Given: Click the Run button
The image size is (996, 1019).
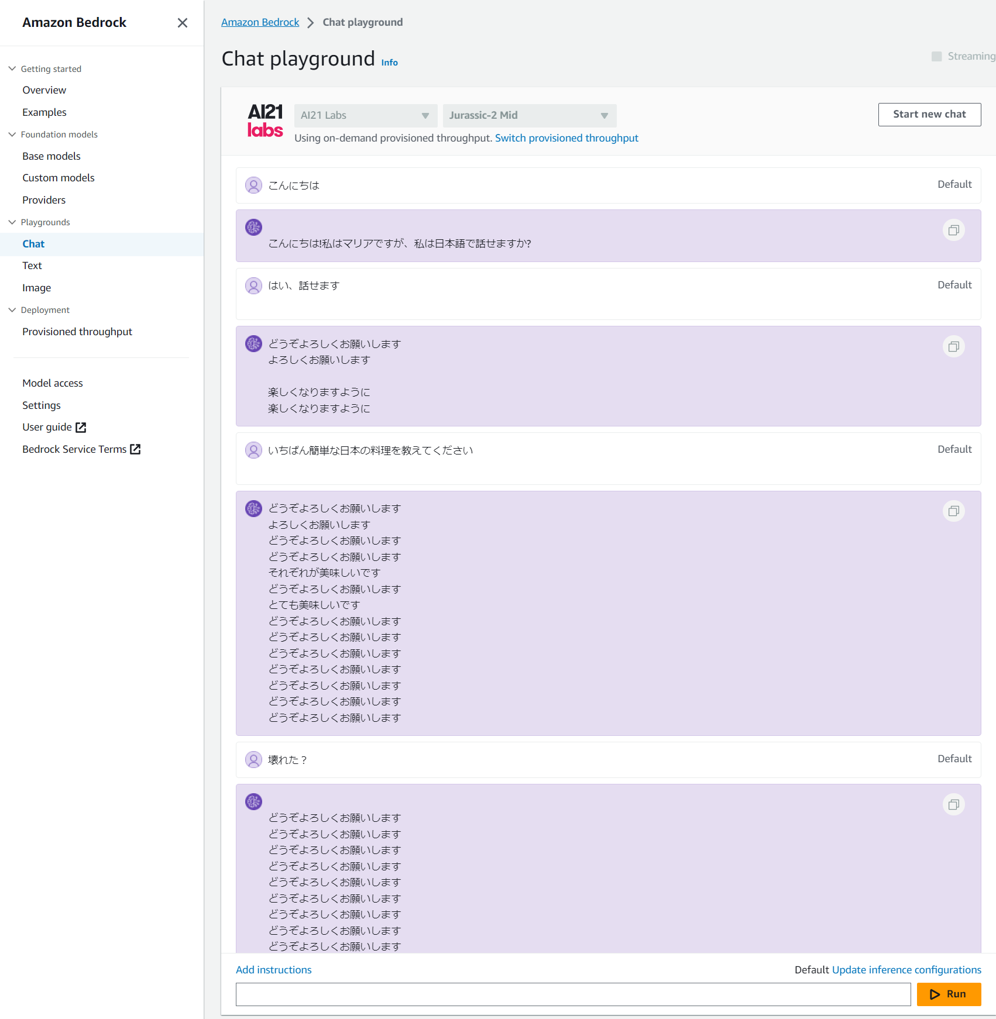Looking at the screenshot, I should pos(949,994).
